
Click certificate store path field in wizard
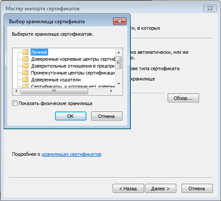click(x=147, y=98)
